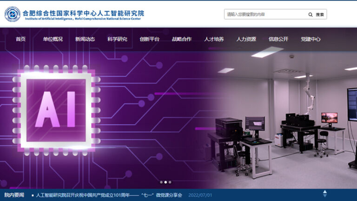Open the 新闻动态 menu item

(x=85, y=39)
